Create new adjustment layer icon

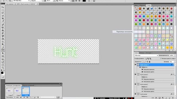click(x=163, y=98)
